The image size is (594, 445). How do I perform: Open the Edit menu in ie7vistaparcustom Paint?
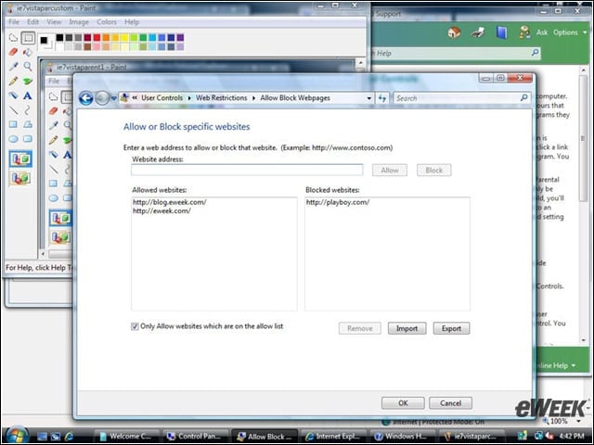pyautogui.click(x=32, y=22)
